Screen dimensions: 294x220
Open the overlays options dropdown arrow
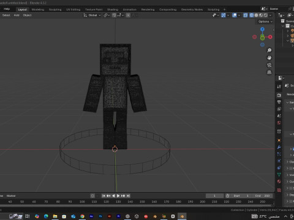click(239, 15)
